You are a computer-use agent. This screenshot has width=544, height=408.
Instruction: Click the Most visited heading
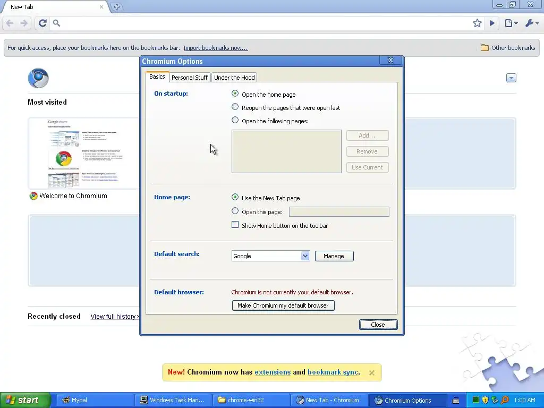tap(47, 102)
